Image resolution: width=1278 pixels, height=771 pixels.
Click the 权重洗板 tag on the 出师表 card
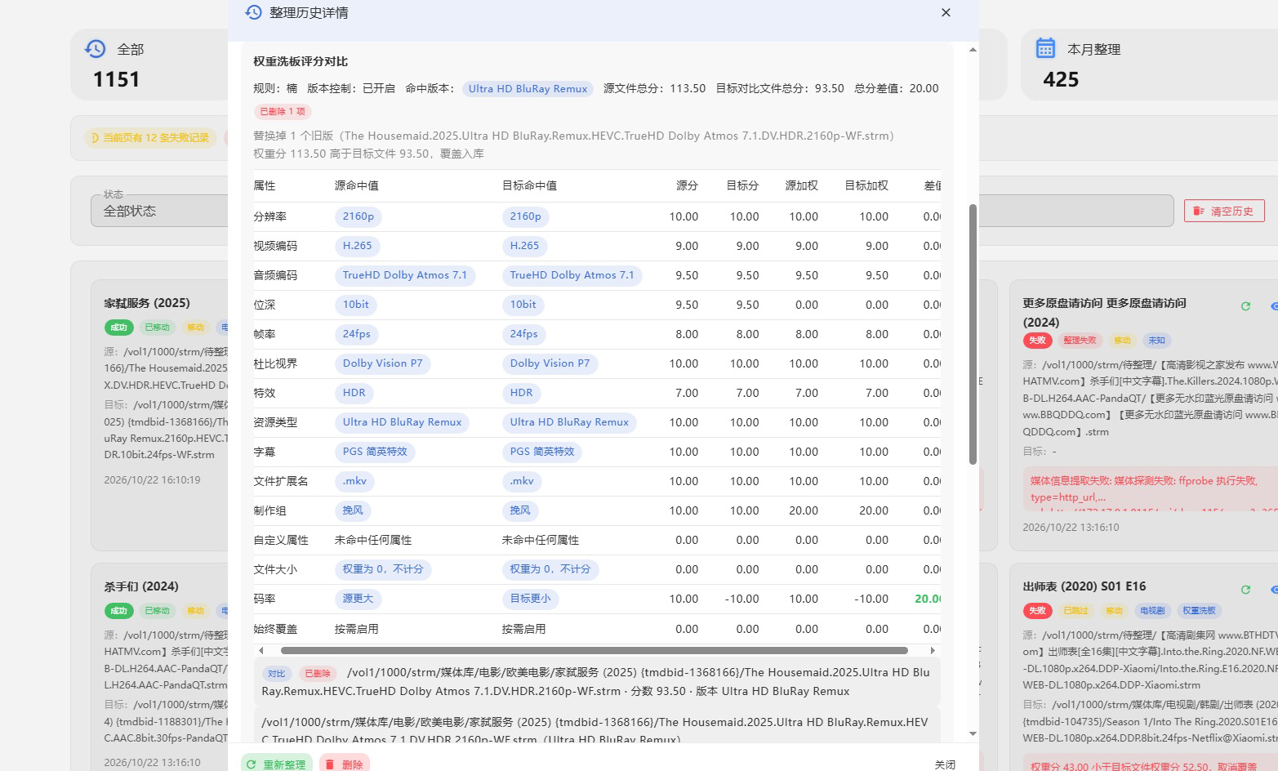point(1199,610)
